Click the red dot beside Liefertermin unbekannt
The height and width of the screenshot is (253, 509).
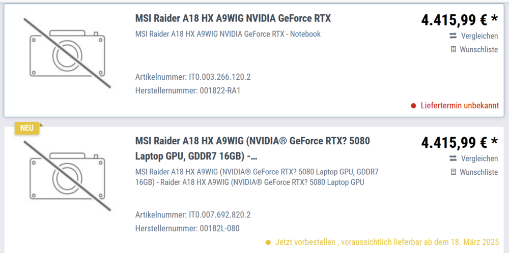(414, 106)
